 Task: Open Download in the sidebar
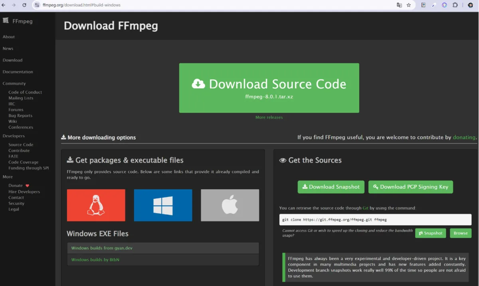[12, 60]
